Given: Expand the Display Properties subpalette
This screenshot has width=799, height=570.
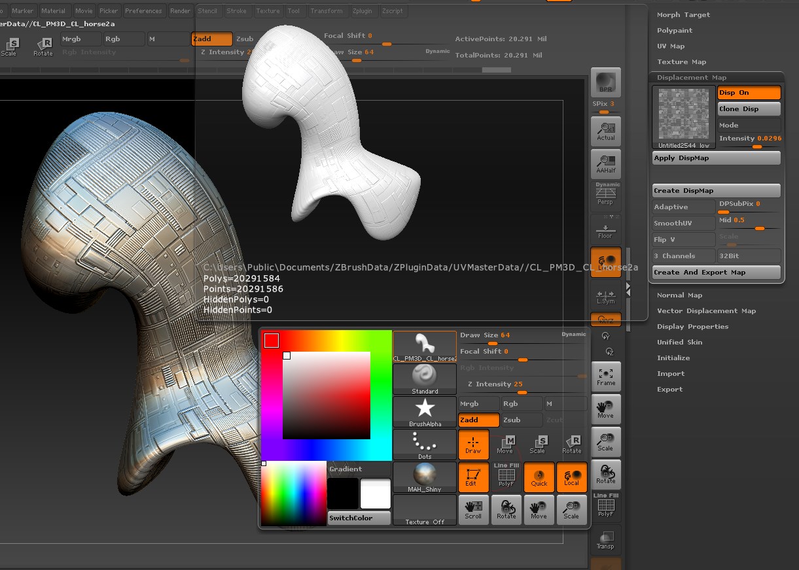Looking at the screenshot, I should click(x=692, y=326).
